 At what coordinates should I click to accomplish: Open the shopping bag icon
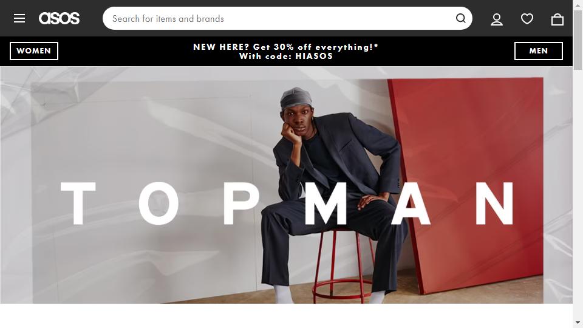click(557, 19)
